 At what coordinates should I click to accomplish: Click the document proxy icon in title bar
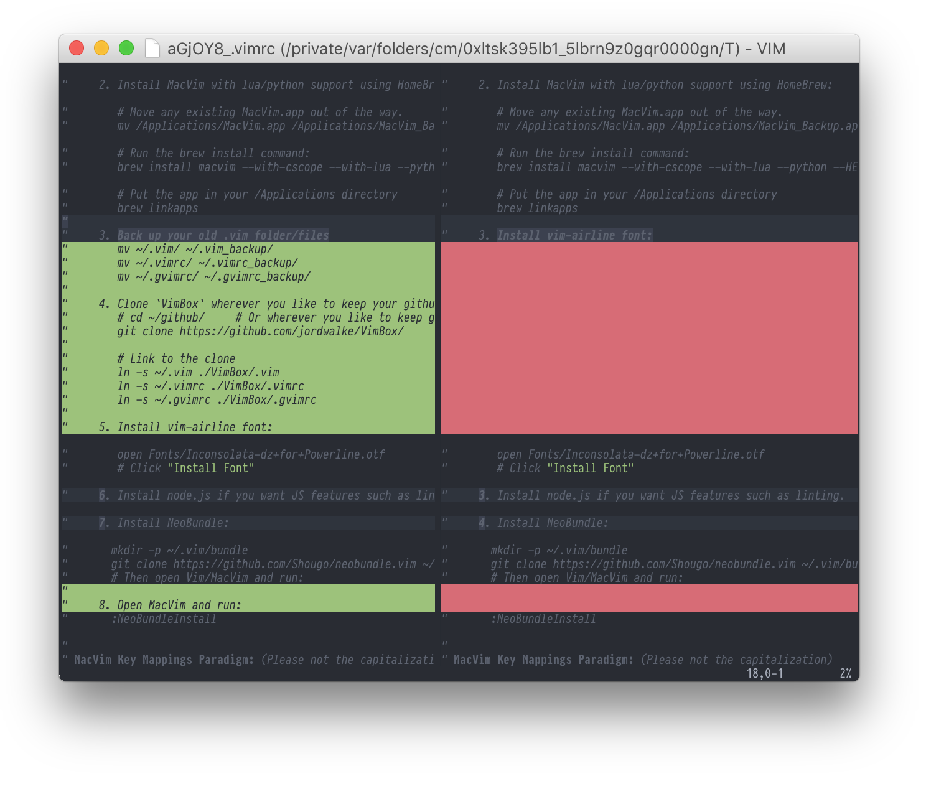pyautogui.click(x=152, y=48)
